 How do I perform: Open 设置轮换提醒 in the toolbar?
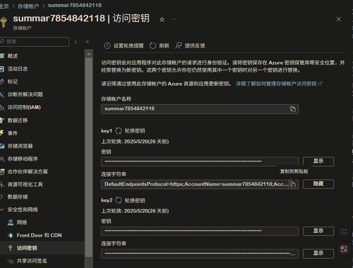pyautogui.click(x=125, y=45)
